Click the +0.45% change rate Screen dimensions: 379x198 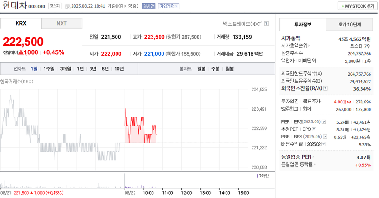(x=54, y=52)
